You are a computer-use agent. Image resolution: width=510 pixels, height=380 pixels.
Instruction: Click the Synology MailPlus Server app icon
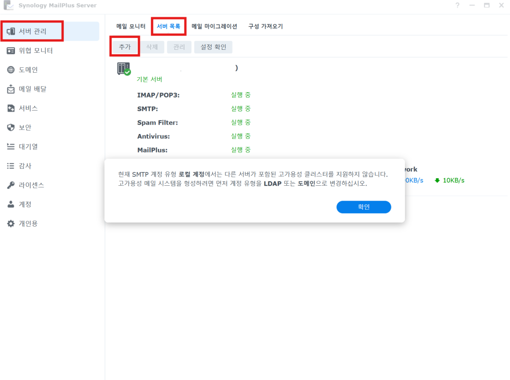8,5
